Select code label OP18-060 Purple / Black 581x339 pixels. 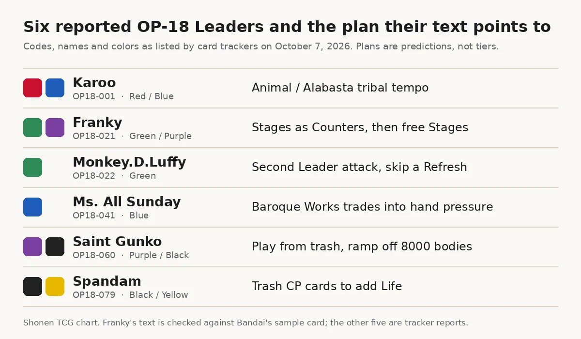pyautogui.click(x=131, y=255)
